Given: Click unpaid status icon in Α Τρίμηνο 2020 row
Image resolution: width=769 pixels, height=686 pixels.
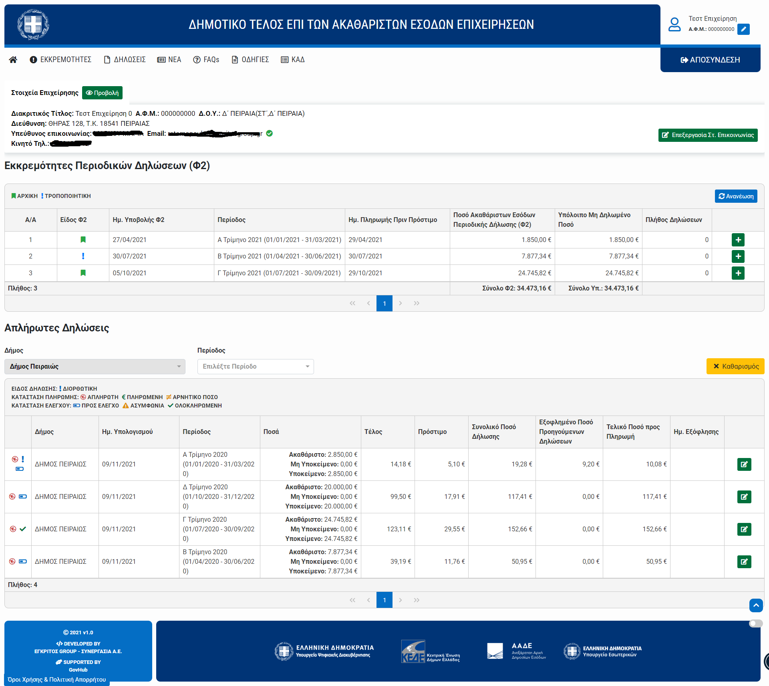Looking at the screenshot, I should tap(15, 459).
